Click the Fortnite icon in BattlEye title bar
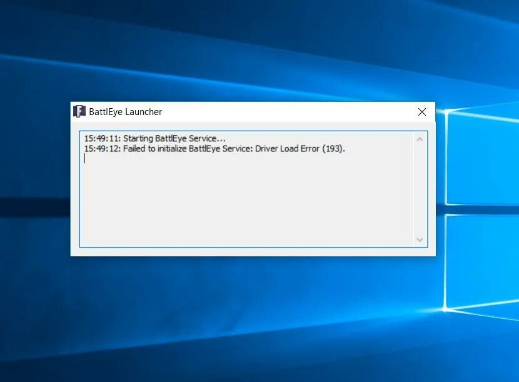Screen dimensions: 519x382 click(x=79, y=111)
